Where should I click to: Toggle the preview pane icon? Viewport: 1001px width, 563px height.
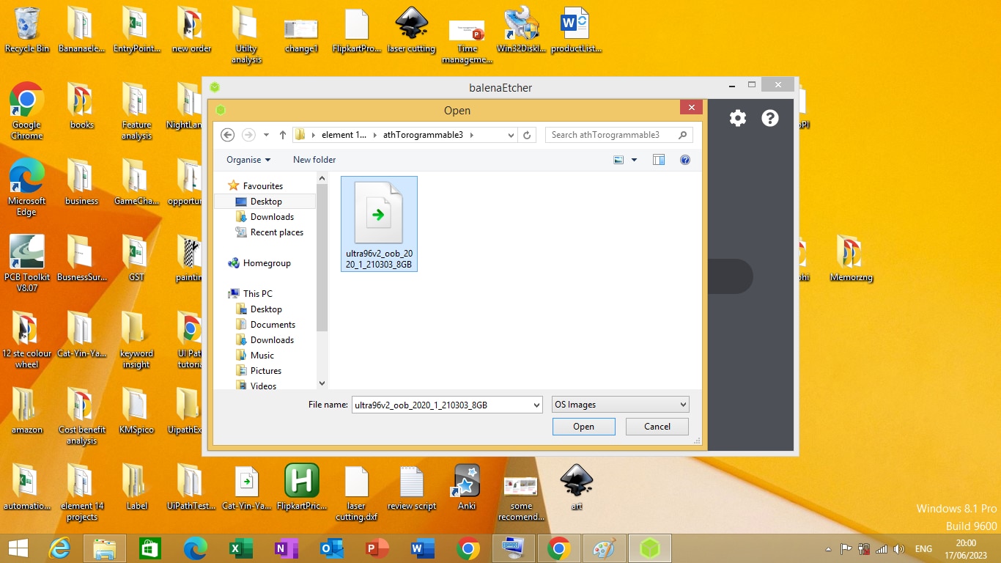[x=659, y=160]
